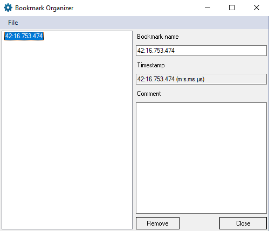Image resolution: width=269 pixels, height=231 pixels.
Task: Click the "Bookmark Organizer" title text
Action: [44, 8]
